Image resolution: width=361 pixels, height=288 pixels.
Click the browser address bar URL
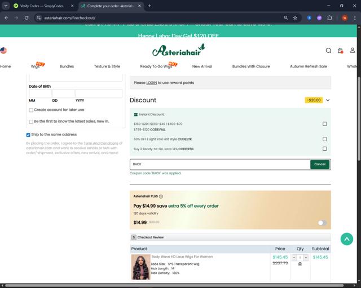pos(70,18)
